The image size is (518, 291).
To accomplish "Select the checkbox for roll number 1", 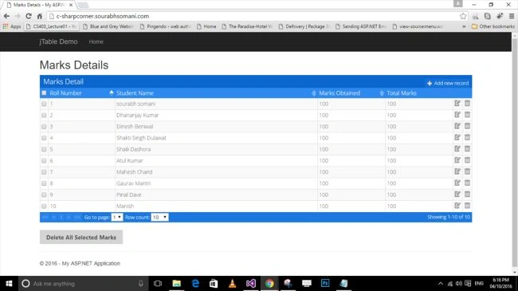I will coord(44,104).
